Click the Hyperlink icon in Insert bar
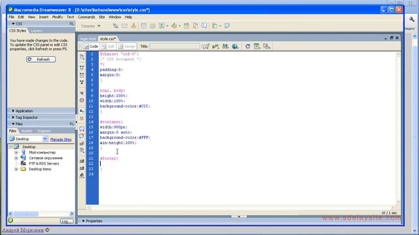 tap(115, 26)
